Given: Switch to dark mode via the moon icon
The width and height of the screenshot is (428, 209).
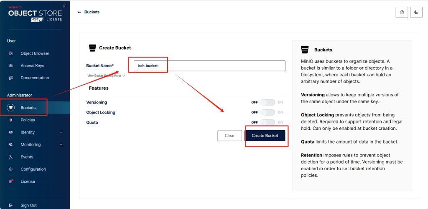Looking at the screenshot, I should tap(416, 12).
